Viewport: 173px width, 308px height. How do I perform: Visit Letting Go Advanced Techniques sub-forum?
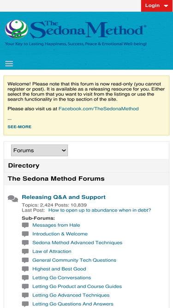point(71,295)
